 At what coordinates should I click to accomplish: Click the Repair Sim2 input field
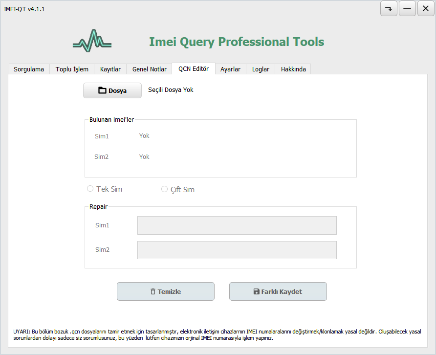tap(237, 250)
